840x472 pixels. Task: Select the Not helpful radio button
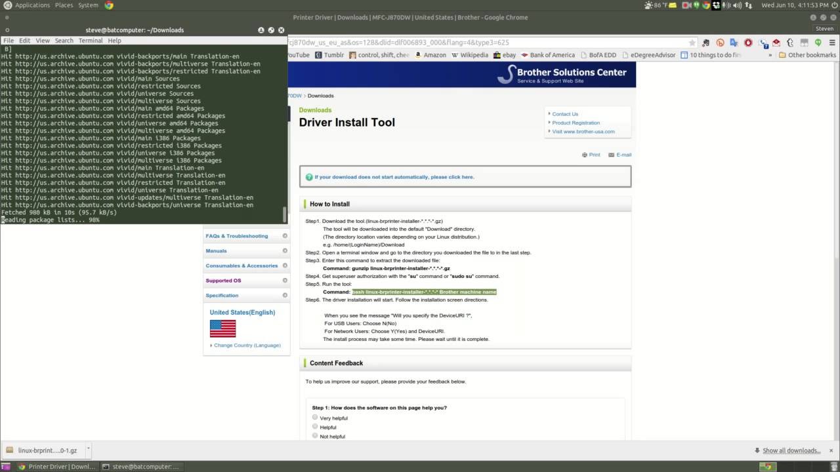tap(315, 435)
